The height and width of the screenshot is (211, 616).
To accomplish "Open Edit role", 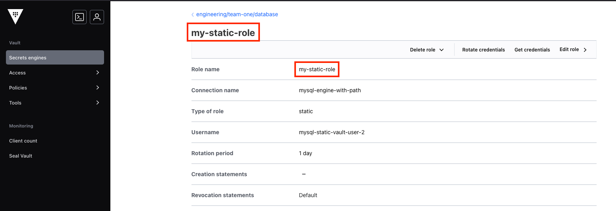I will click(x=573, y=49).
